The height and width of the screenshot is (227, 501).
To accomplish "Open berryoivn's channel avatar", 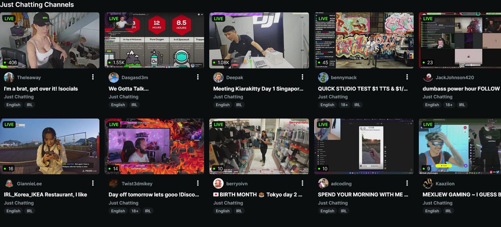I will pos(218,184).
